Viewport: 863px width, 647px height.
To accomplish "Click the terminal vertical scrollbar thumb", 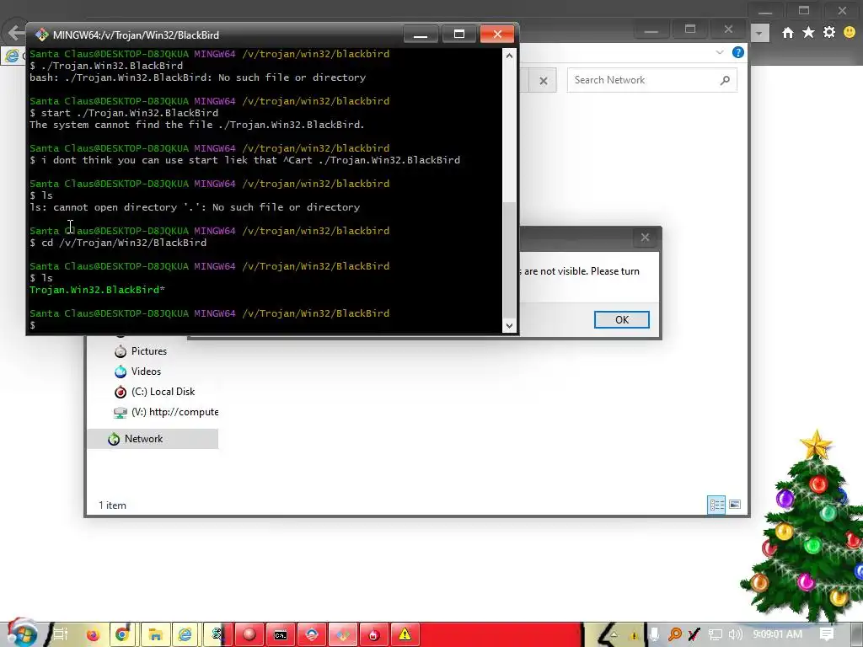I will (509, 259).
